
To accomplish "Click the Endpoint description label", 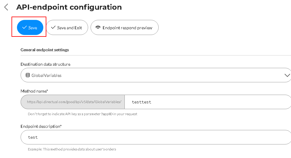I will click(41, 126).
